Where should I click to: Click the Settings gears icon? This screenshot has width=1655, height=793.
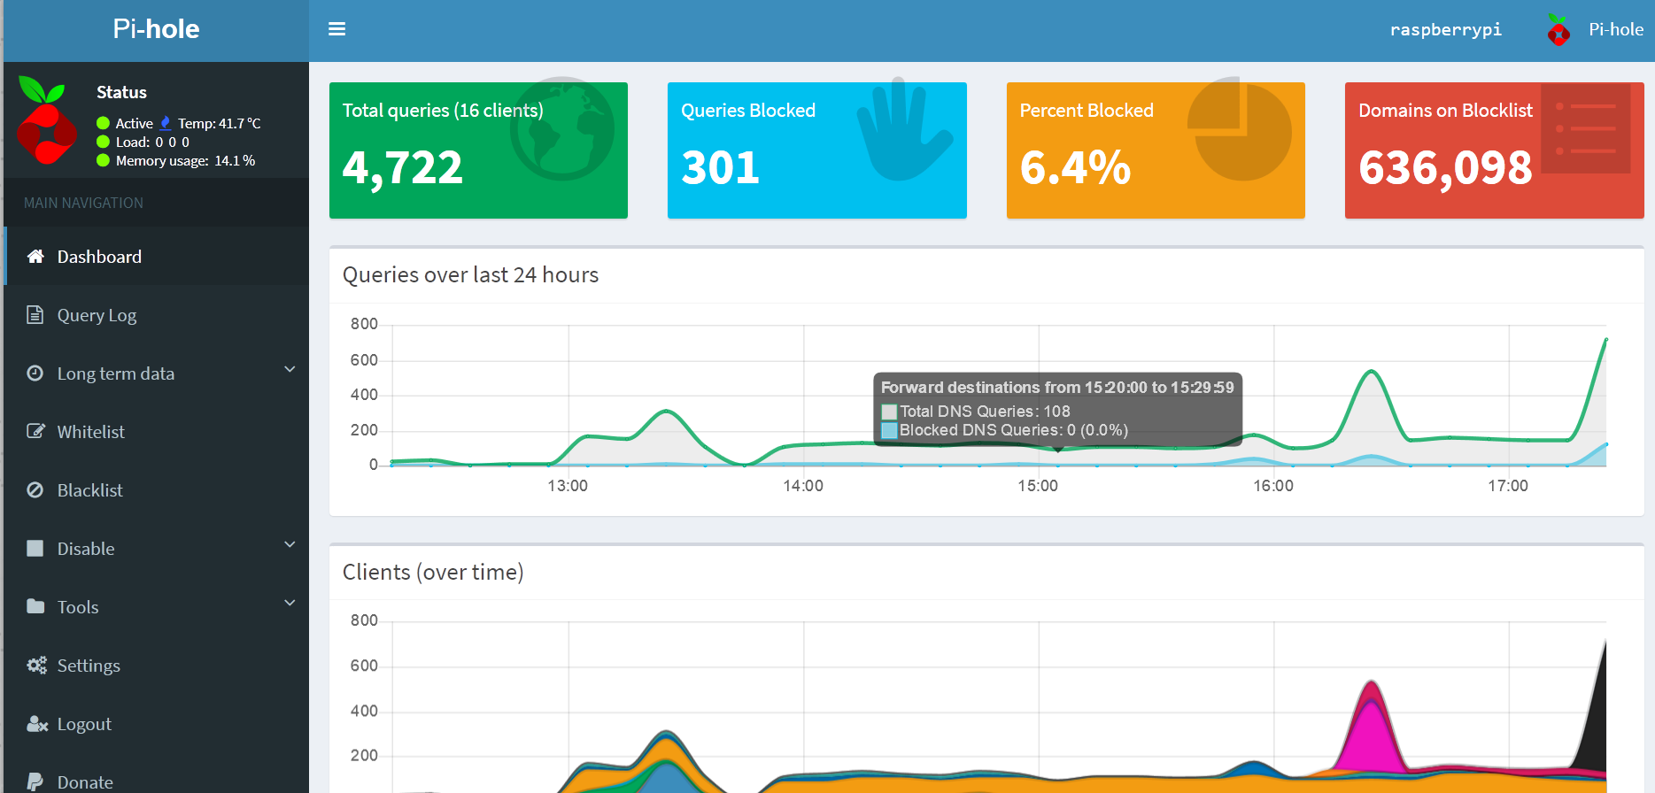[36, 665]
